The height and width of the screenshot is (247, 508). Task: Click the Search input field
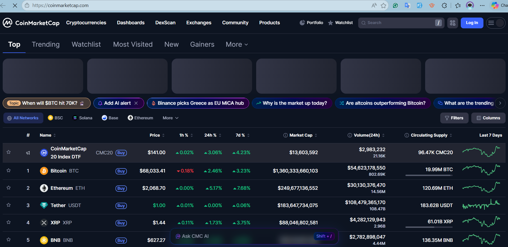[x=399, y=23]
